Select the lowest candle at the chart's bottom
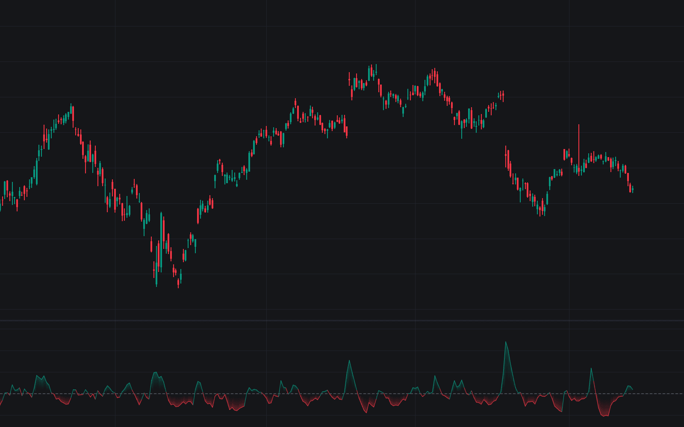684x427 pixels. (178, 283)
